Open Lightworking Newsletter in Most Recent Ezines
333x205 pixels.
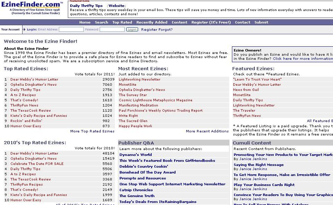(139, 79)
